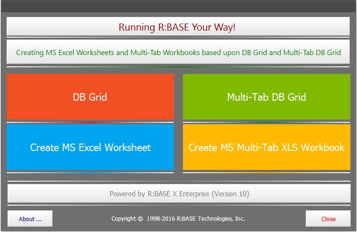
Task: Click the Powered by R:BASE X Enterprise panel
Action: (179, 193)
